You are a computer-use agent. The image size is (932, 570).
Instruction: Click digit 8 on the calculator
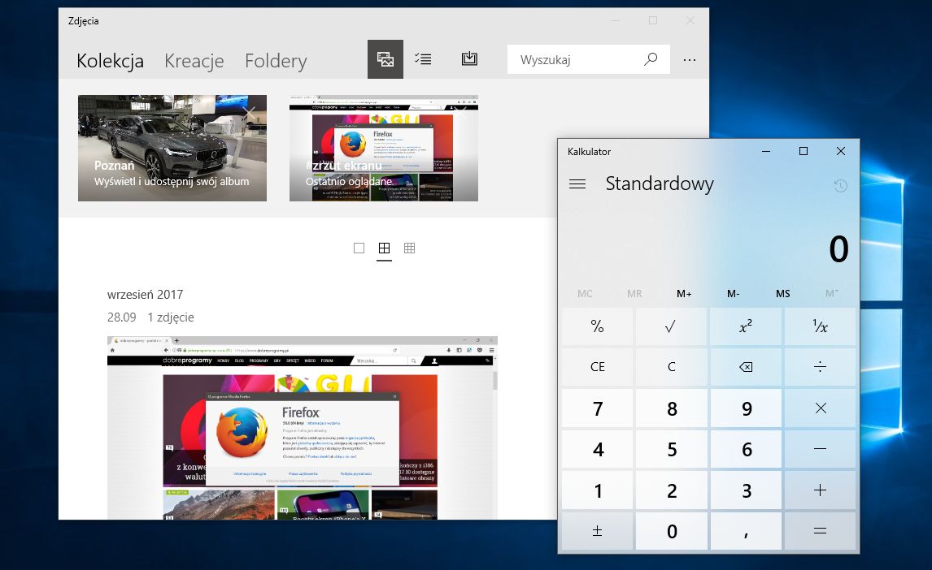coord(671,408)
